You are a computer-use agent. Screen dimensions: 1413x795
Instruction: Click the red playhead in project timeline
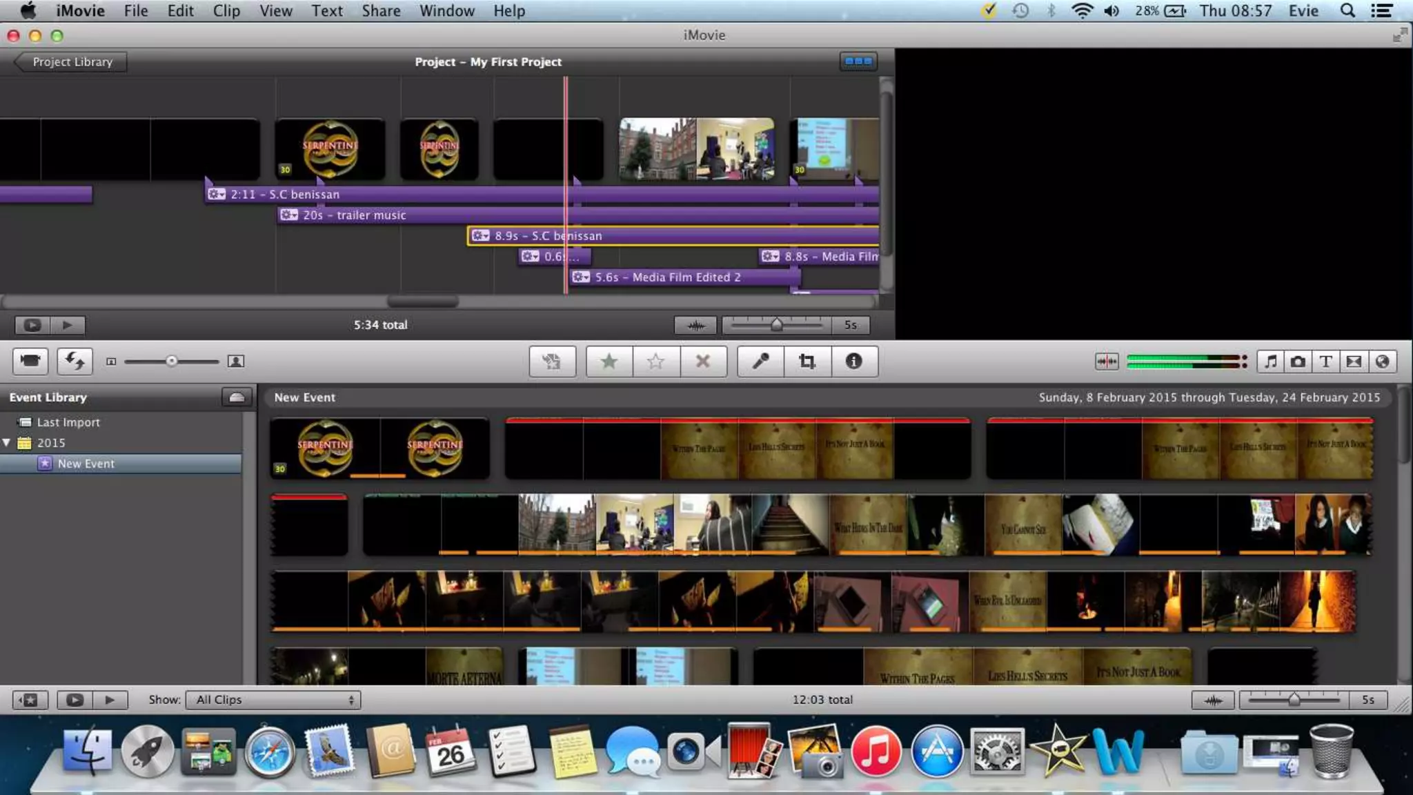coord(566,185)
